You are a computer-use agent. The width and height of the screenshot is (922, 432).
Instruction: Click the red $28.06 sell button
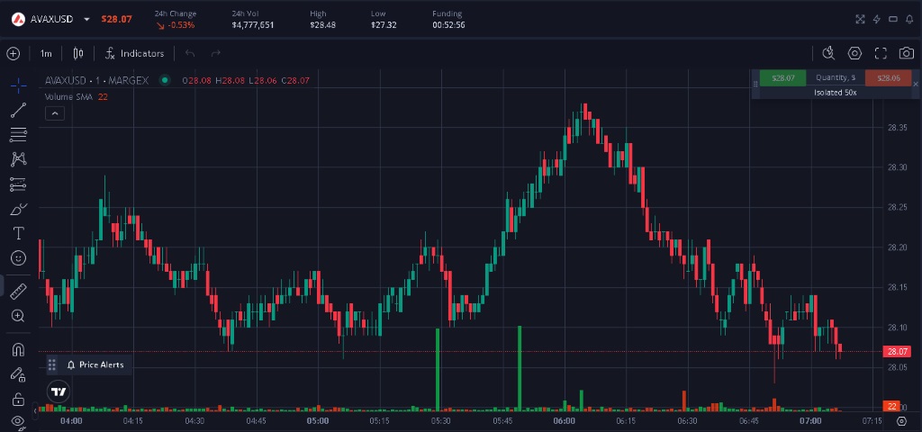tap(888, 78)
